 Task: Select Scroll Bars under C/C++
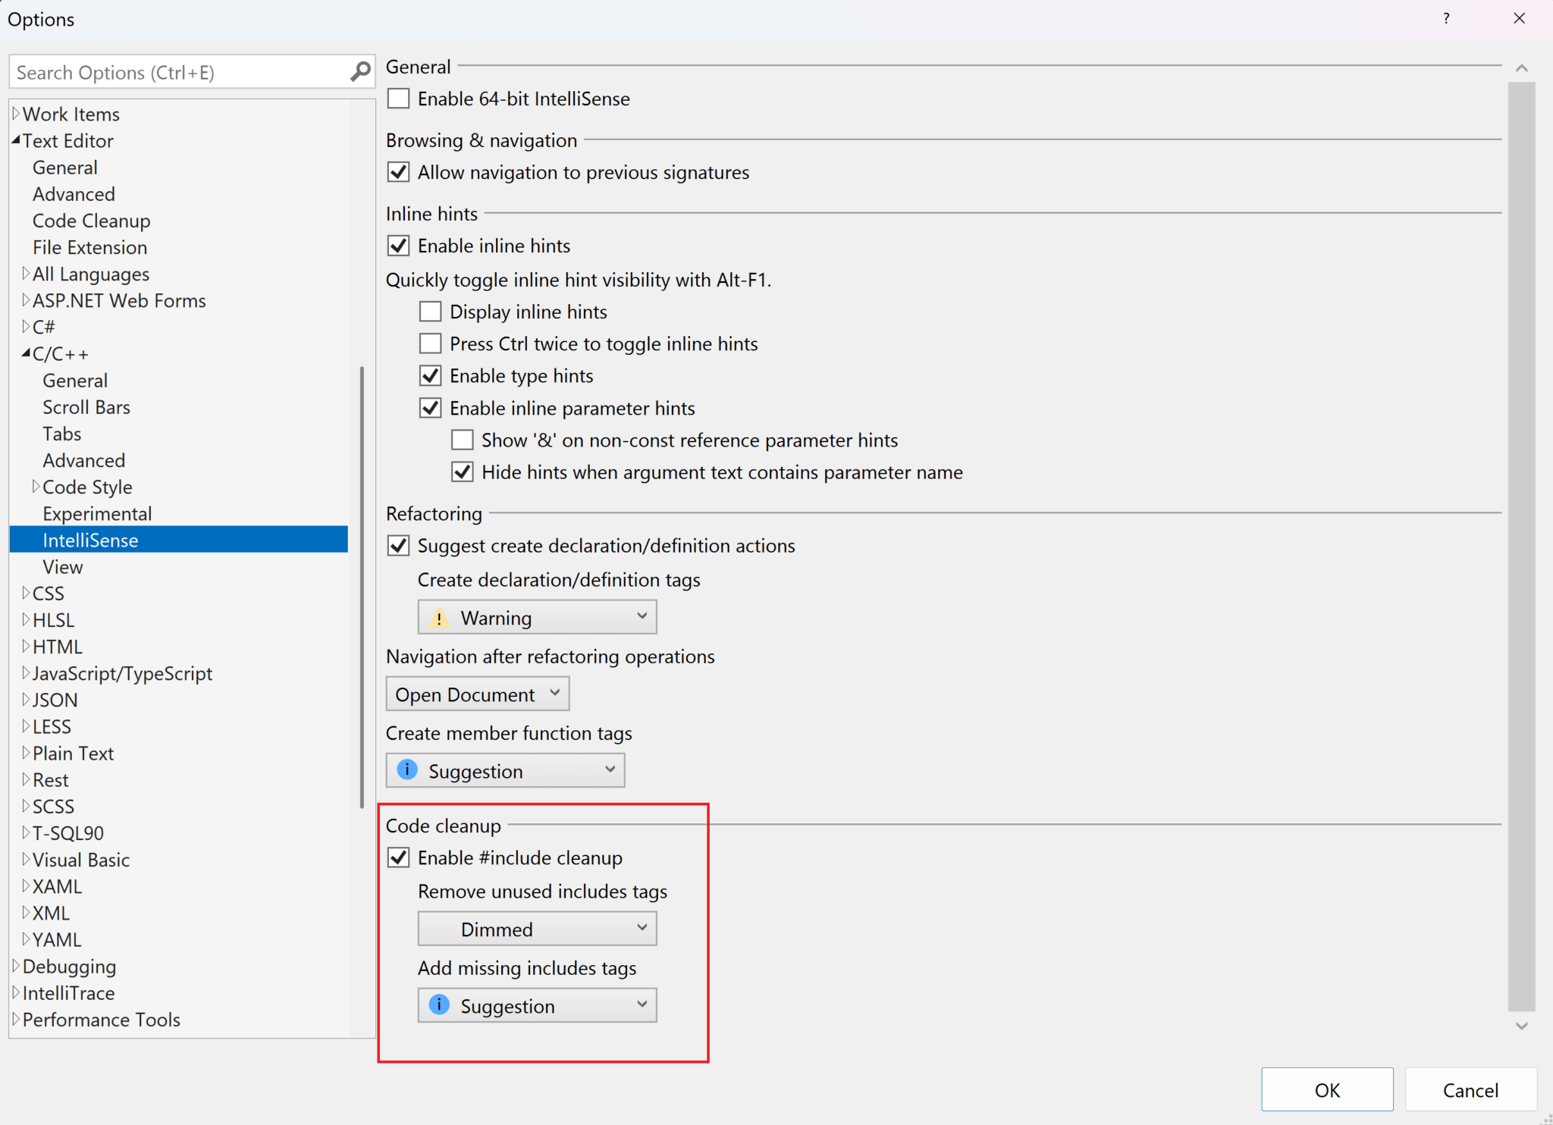86,406
